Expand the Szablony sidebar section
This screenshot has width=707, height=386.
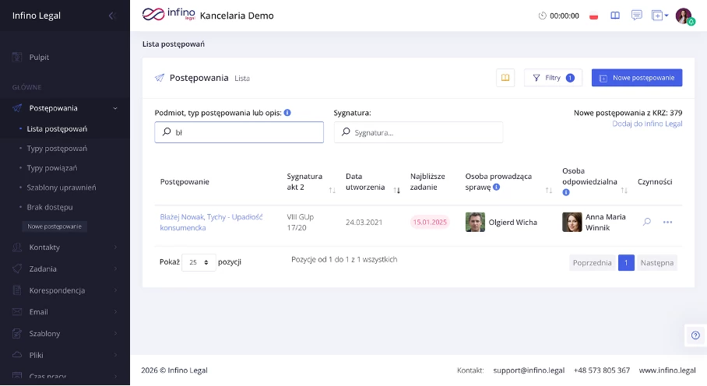pyautogui.click(x=65, y=333)
